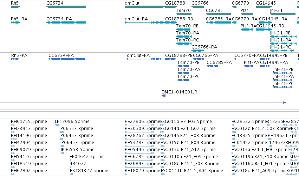Screen dimensions: 299x176
Task: Select the CG6766 gene label
Action: [x=200, y=3]
